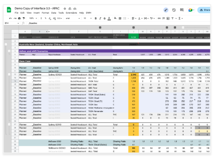216x159 pixels.
Task: Decrease decimal places
Action: pyautogui.click(x=50, y=19)
